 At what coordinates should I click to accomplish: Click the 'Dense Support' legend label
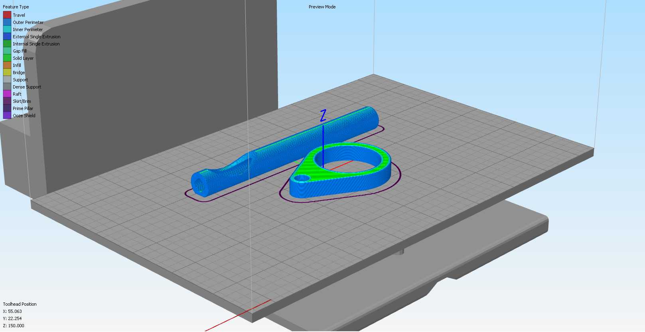coord(27,87)
